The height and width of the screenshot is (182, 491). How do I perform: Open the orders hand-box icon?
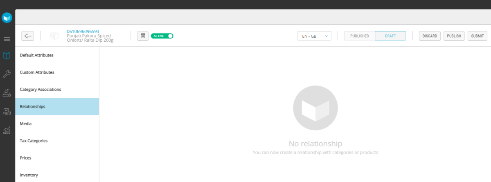pyautogui.click(x=7, y=111)
